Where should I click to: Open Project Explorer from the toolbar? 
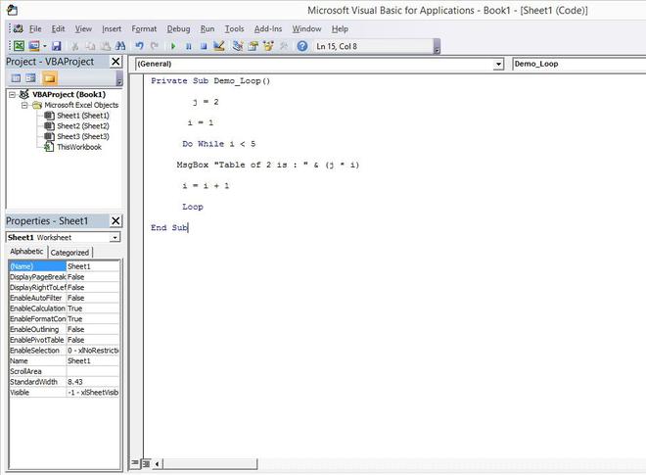238,46
